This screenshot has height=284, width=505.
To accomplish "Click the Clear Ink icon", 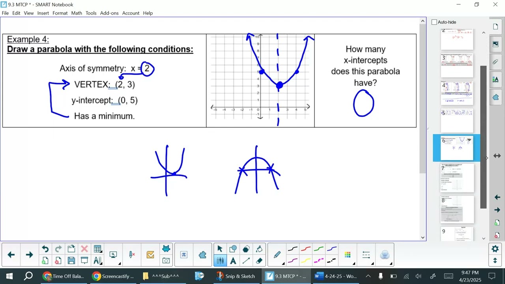I will coord(132,255).
